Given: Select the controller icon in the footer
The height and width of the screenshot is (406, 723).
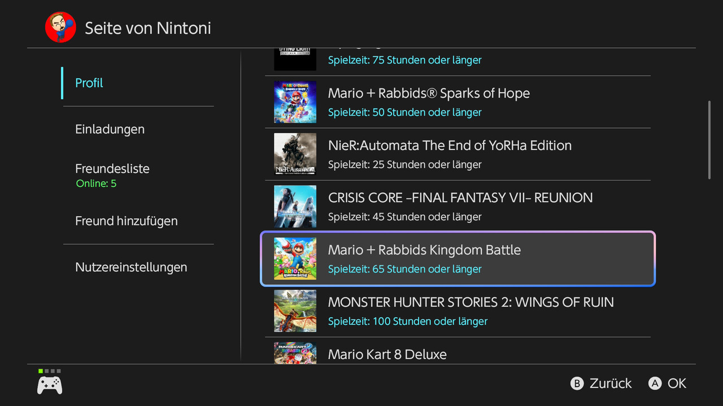Looking at the screenshot, I should click(50, 385).
